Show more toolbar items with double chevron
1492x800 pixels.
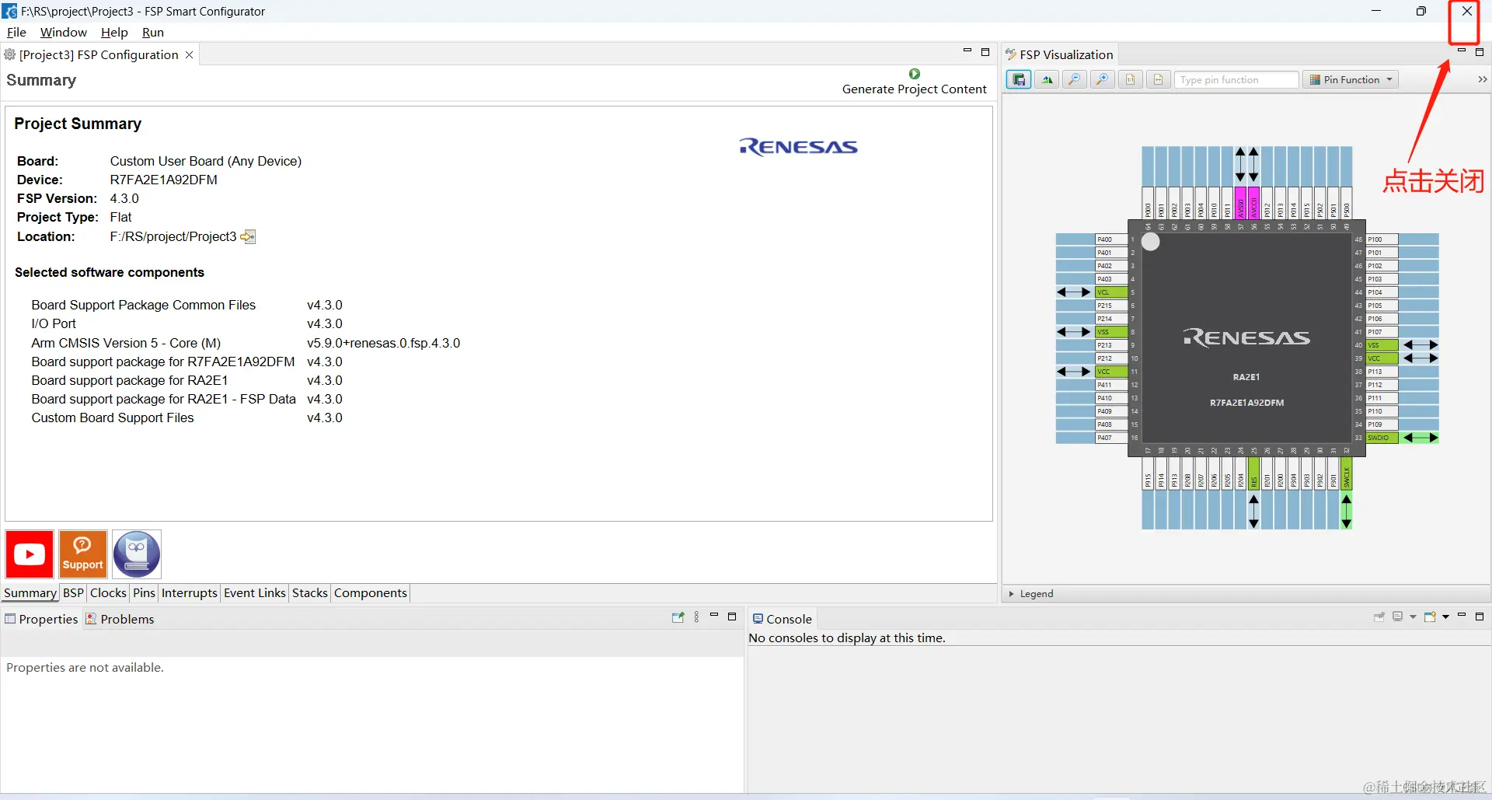pos(1482,79)
